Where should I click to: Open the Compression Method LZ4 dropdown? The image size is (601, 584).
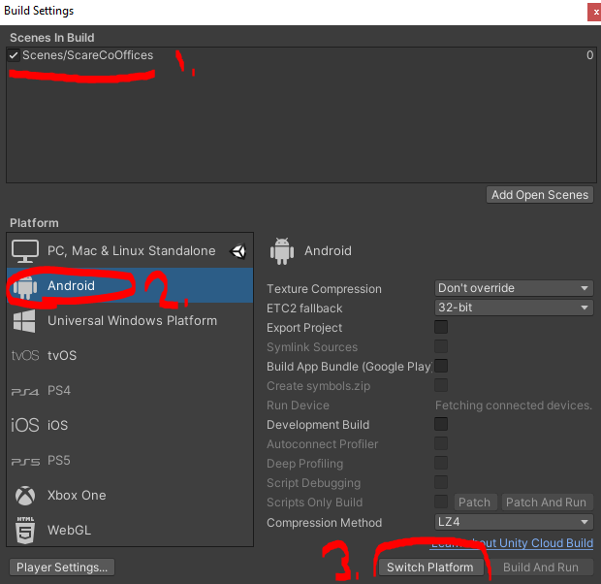[x=514, y=522]
